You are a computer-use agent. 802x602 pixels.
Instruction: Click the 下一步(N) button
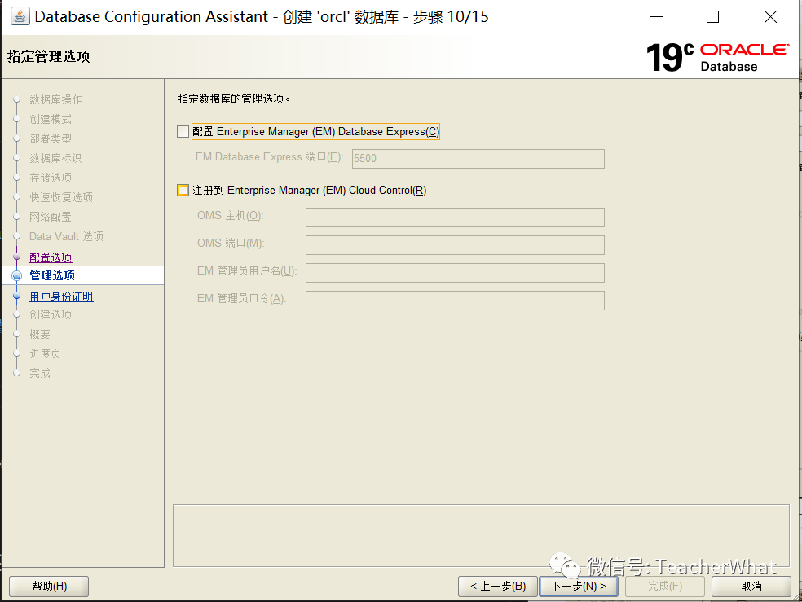point(579,586)
